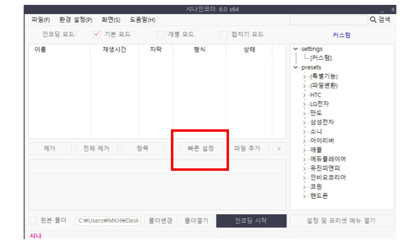Image resolution: width=420 pixels, height=244 pixels.
Task: Click the 항목 button
Action: pos(143,148)
